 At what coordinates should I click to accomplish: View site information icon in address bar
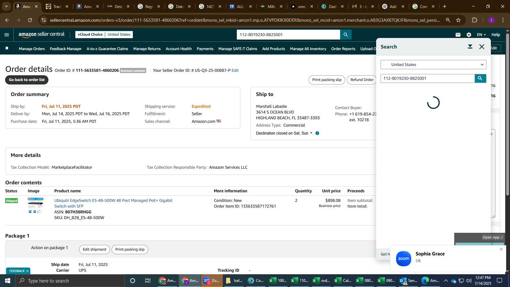[x=43, y=20]
